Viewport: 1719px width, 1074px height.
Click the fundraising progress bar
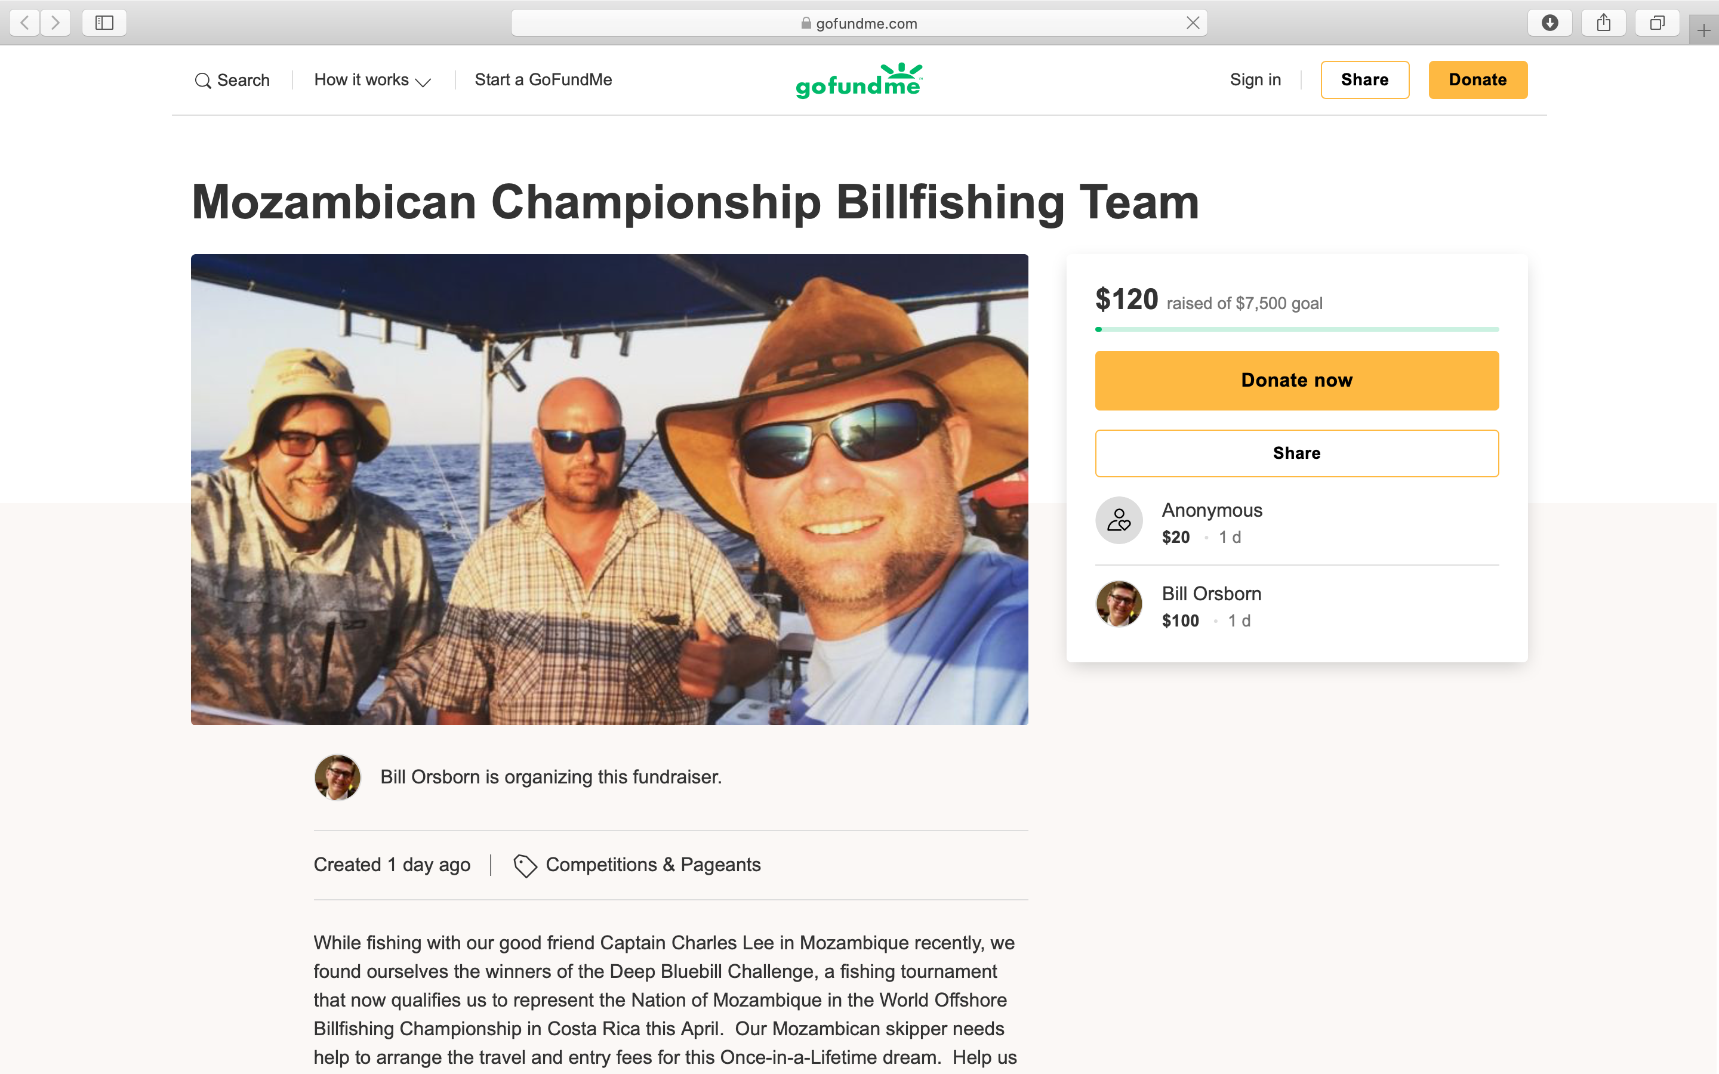pyautogui.click(x=1296, y=329)
